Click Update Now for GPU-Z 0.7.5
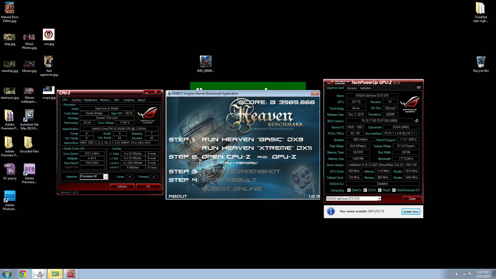The image size is (496, 279). pyautogui.click(x=411, y=212)
